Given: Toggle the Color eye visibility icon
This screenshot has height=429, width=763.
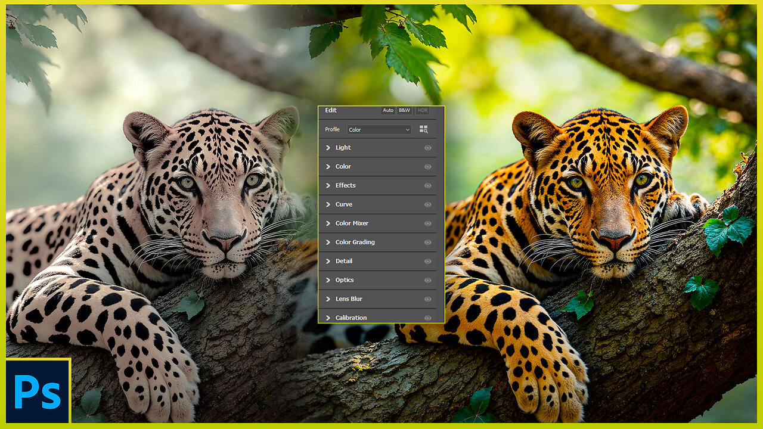Looking at the screenshot, I should coord(427,167).
